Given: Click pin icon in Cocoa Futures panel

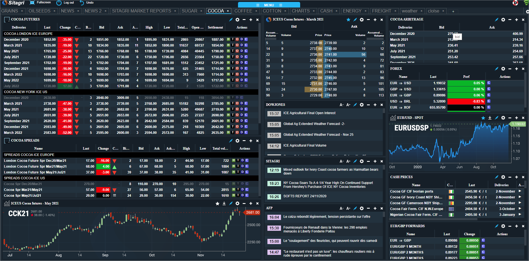Looking at the screenshot, I should coord(231,20).
